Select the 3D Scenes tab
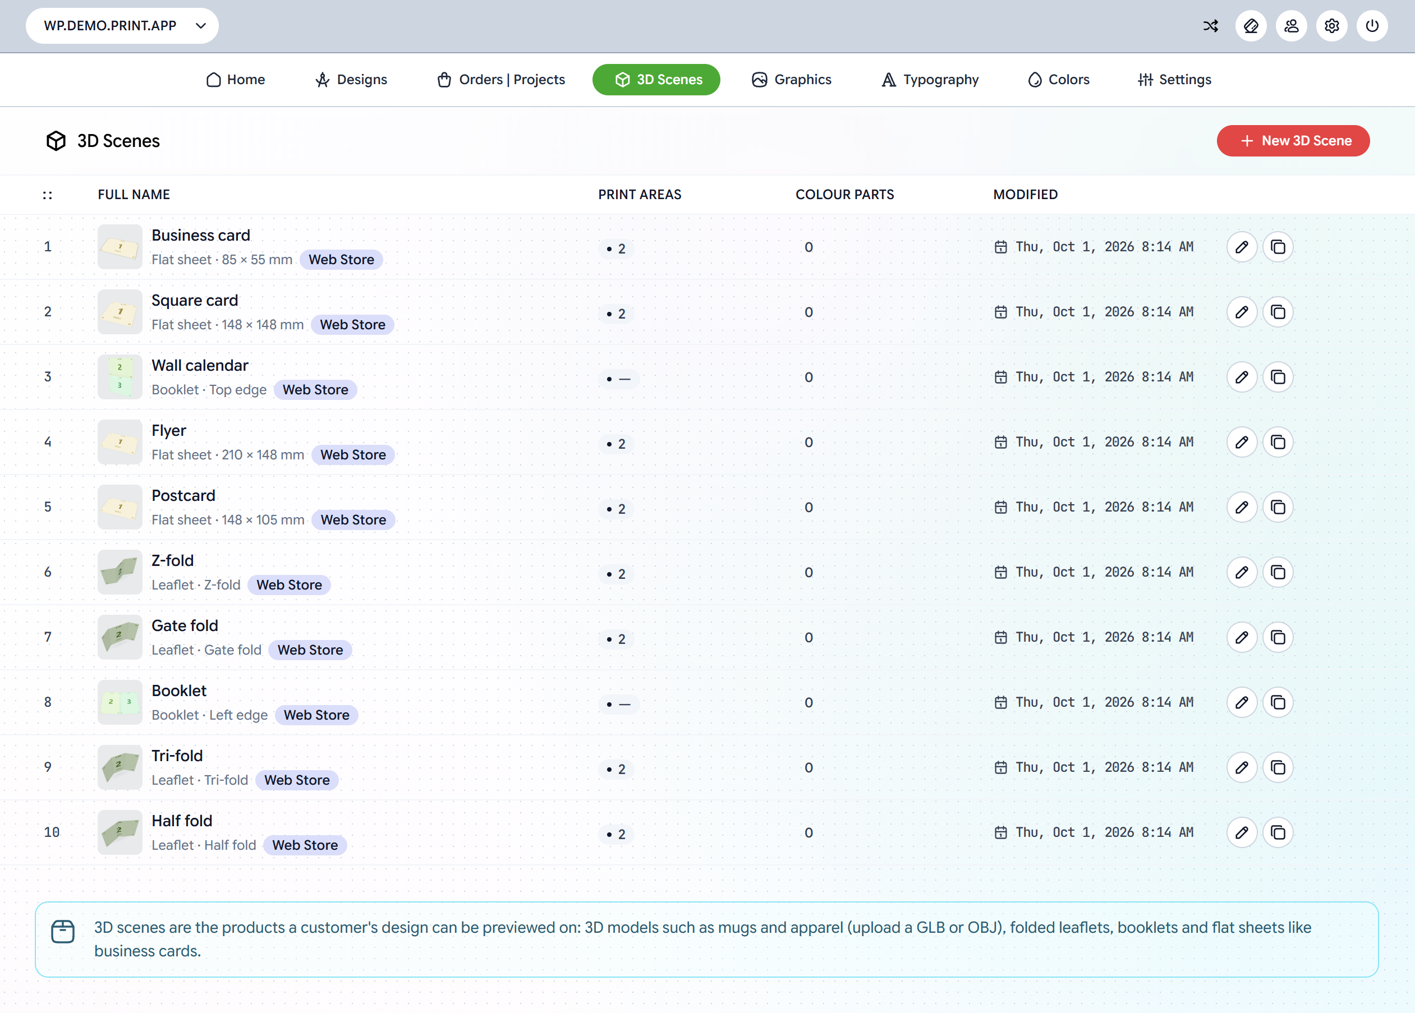Screen dimensions: 1415x1013 (x=656, y=80)
